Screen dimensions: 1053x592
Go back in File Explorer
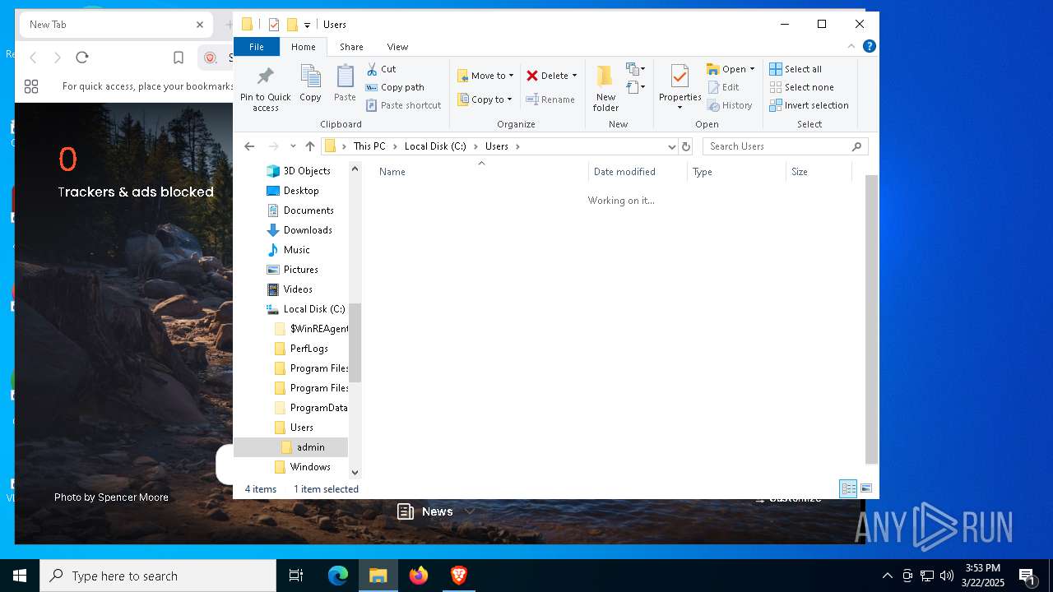[x=249, y=146]
